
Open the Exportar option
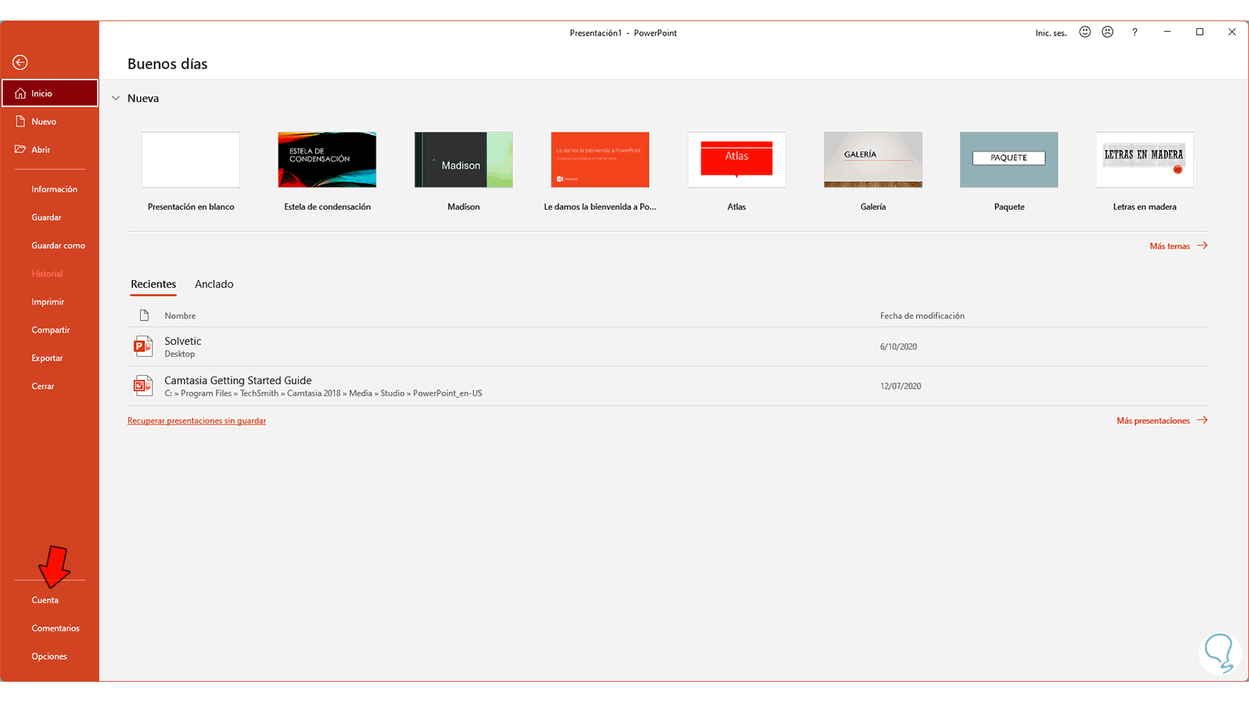click(x=47, y=358)
